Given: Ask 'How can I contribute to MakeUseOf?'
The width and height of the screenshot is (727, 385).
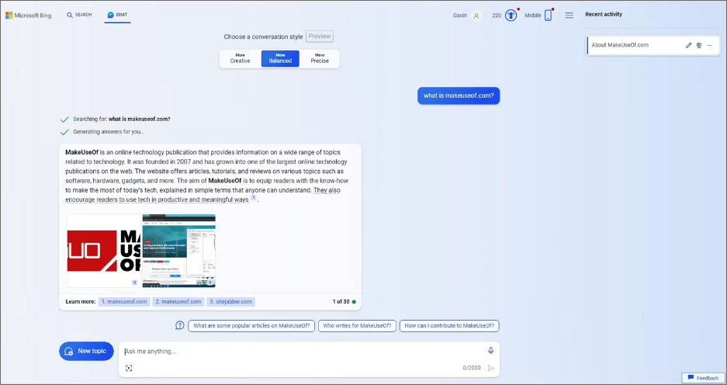Looking at the screenshot, I should (x=449, y=326).
